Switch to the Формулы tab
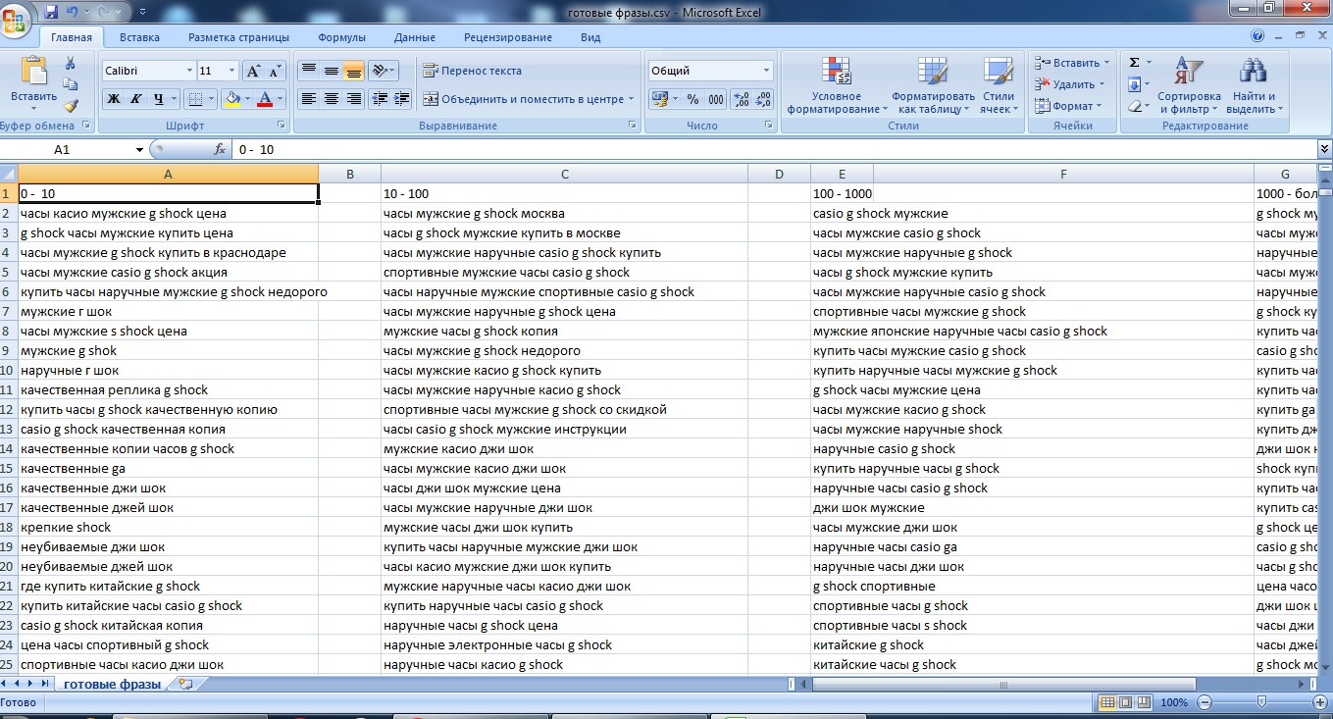The width and height of the screenshot is (1333, 719). [x=341, y=37]
